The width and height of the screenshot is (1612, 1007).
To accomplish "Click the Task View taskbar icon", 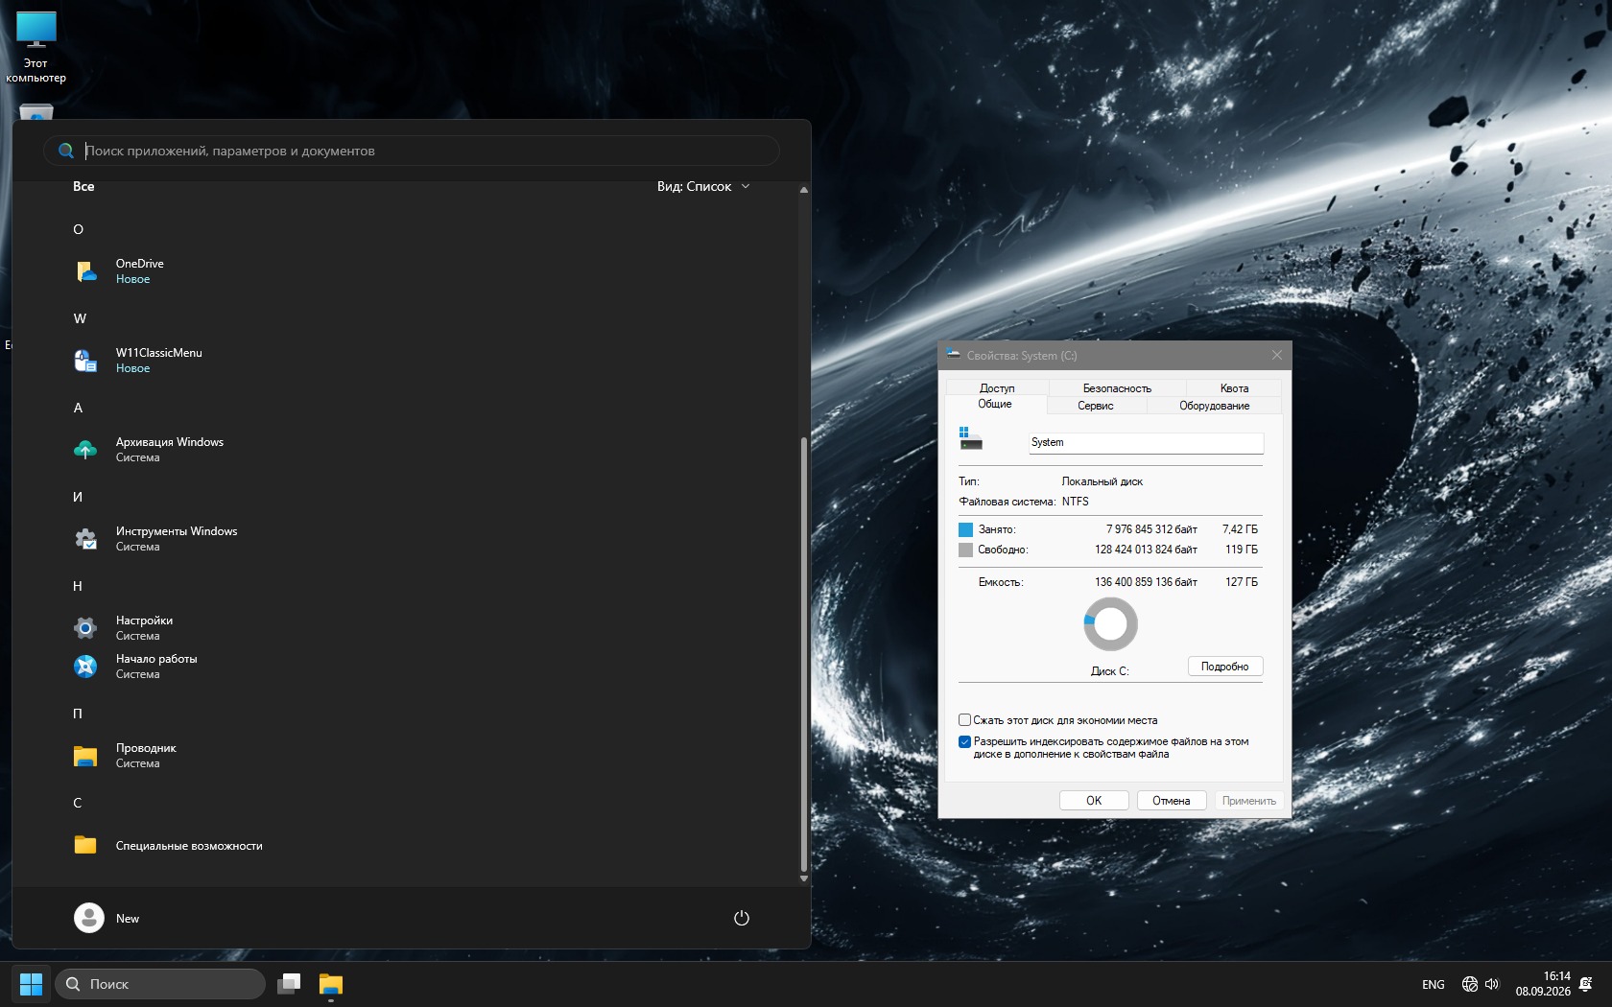I will pyautogui.click(x=289, y=984).
